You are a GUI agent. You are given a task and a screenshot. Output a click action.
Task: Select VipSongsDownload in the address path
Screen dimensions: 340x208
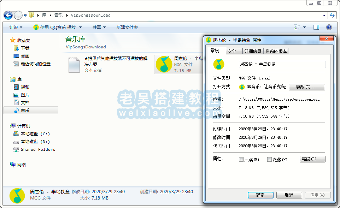click(90, 15)
